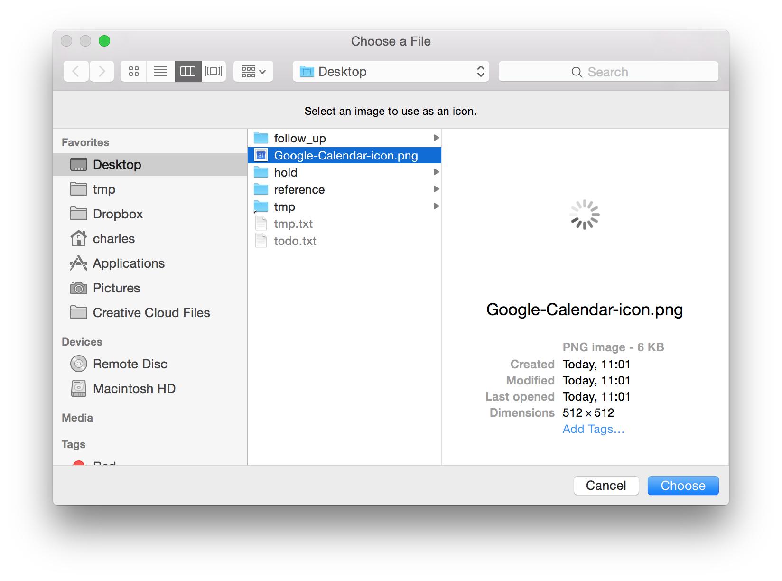Select the follow_up folder
The image size is (782, 581).
coord(344,138)
